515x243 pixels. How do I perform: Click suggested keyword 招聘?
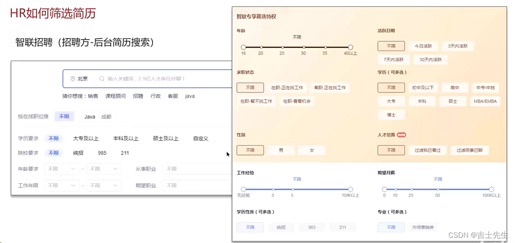138,96
